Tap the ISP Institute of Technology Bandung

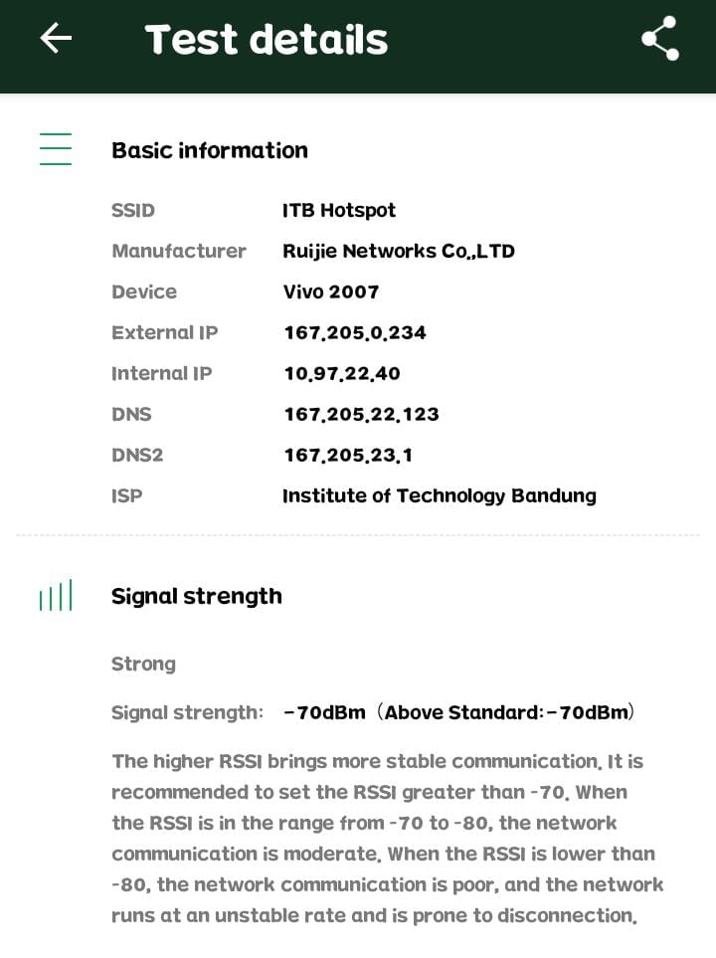440,495
